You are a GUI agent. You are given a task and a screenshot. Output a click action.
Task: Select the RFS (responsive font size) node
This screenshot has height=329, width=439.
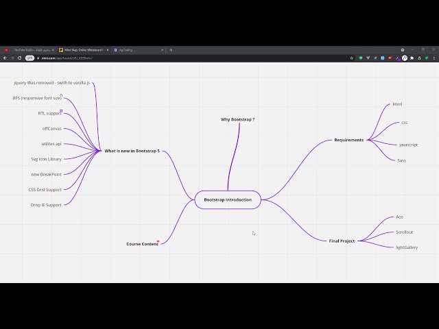pyautogui.click(x=37, y=98)
